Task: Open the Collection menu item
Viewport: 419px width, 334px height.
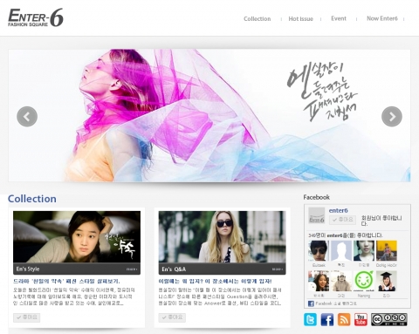Action: tap(258, 19)
